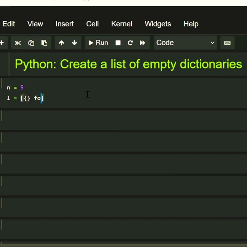Move the selected cell down
The image size is (247, 247).
pos(74,43)
